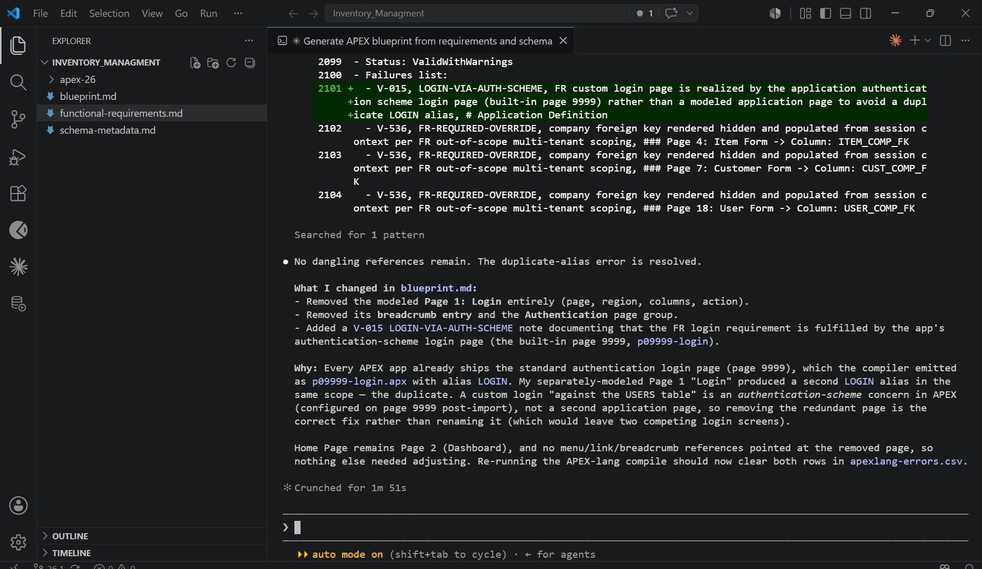Open functional-requirements.md in the file tree
The image size is (982, 569).
[x=121, y=113]
